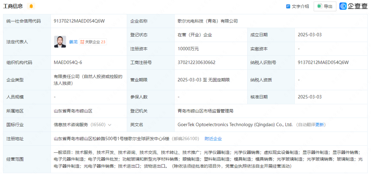Click the 姜龙 portrait photo
The width and height of the screenshot is (371, 174).
coord(60,42)
